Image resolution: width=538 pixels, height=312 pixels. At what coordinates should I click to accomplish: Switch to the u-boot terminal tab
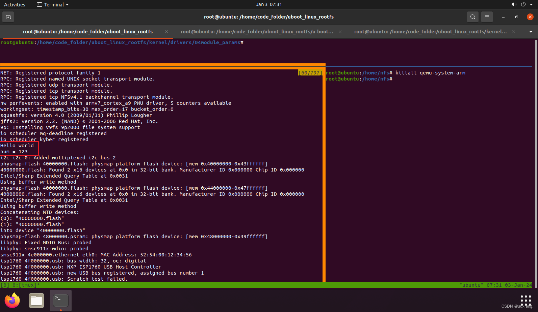tap(257, 32)
